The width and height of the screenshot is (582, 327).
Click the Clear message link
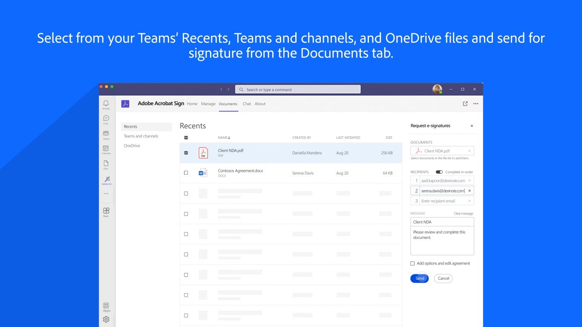(x=463, y=214)
